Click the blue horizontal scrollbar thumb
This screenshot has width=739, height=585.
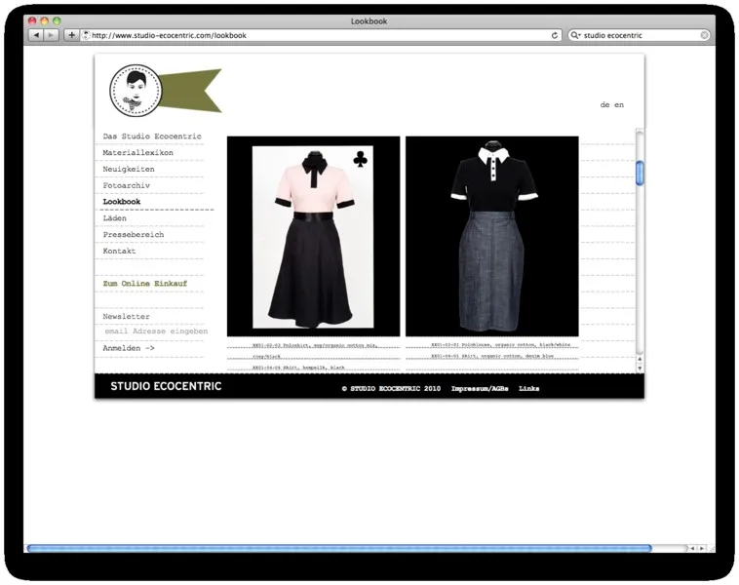click(x=339, y=548)
